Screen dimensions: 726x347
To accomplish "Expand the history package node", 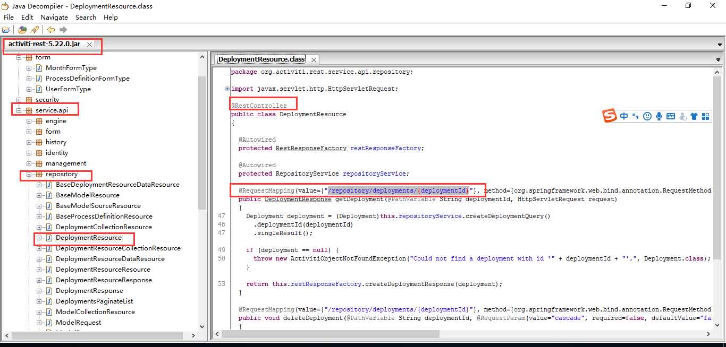I will coord(29,142).
